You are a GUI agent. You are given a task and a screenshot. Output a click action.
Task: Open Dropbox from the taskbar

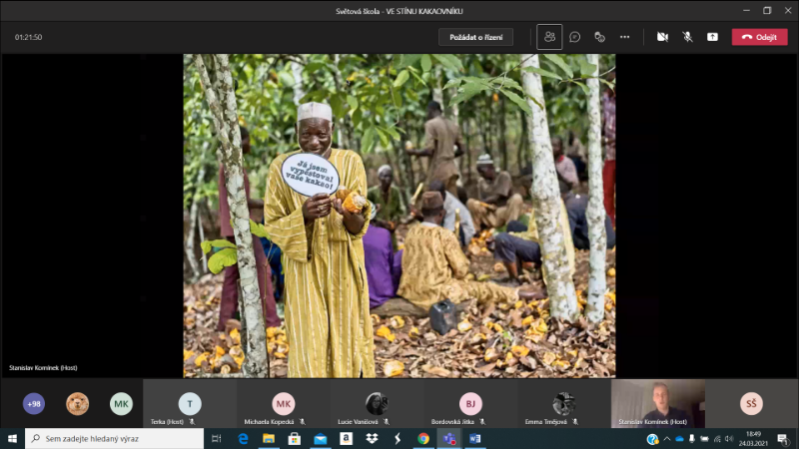(372, 438)
